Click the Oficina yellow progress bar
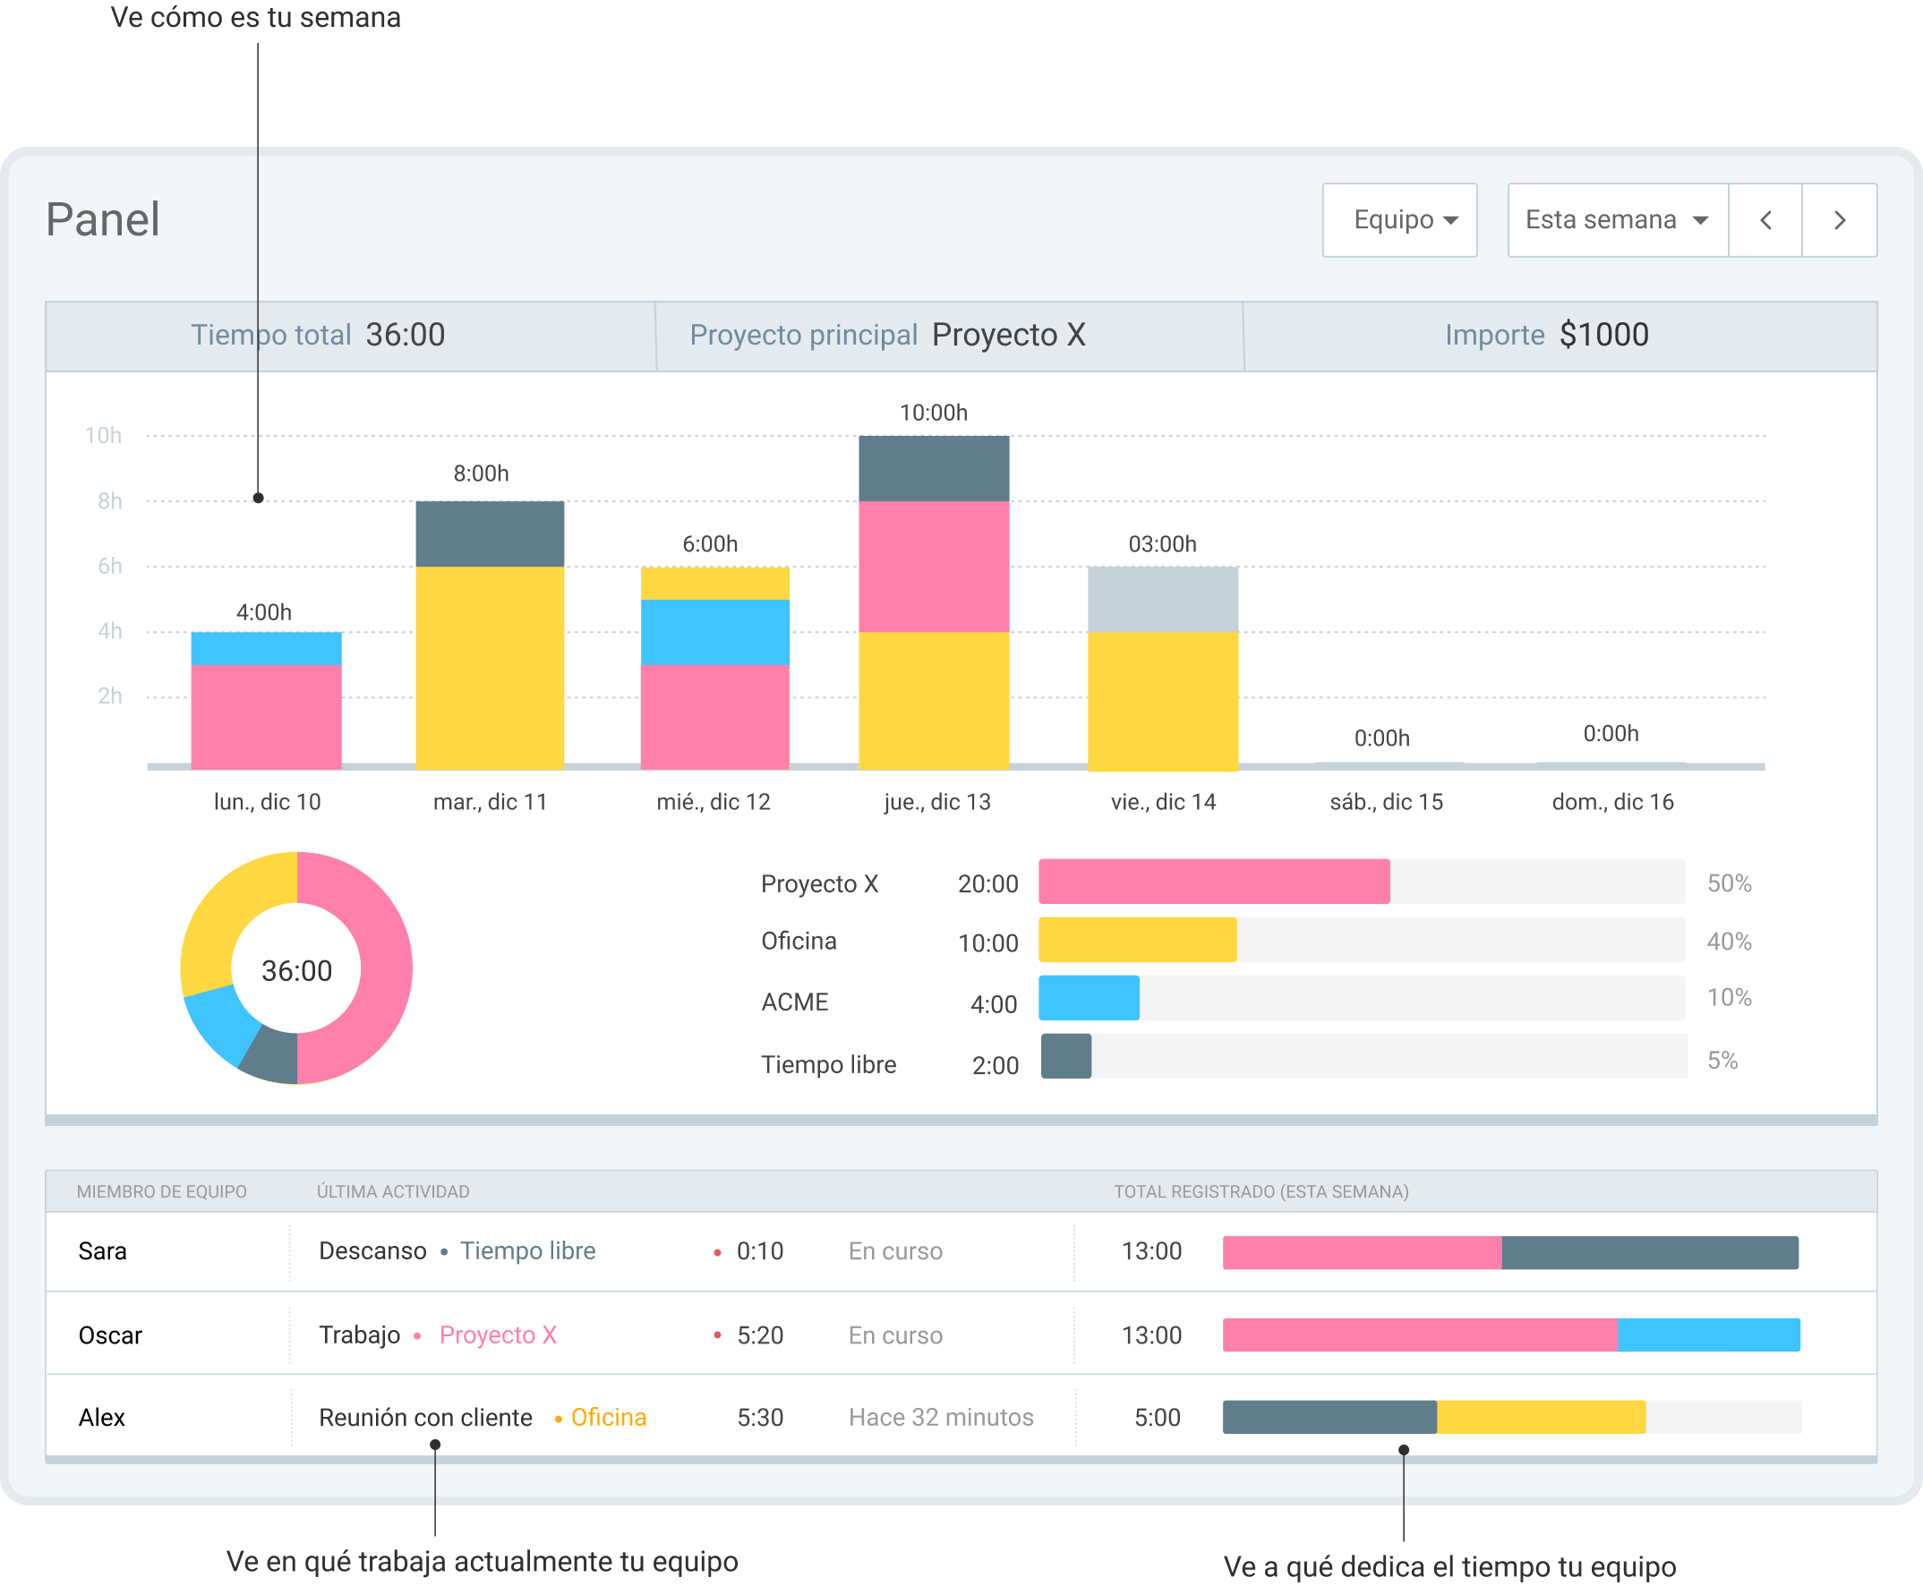 point(1137,940)
